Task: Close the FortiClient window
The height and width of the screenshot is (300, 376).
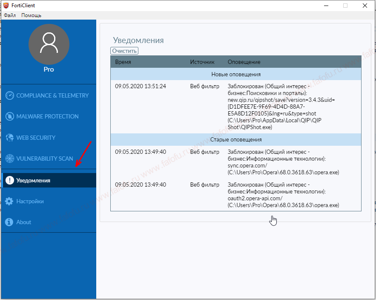Action: click(x=365, y=6)
